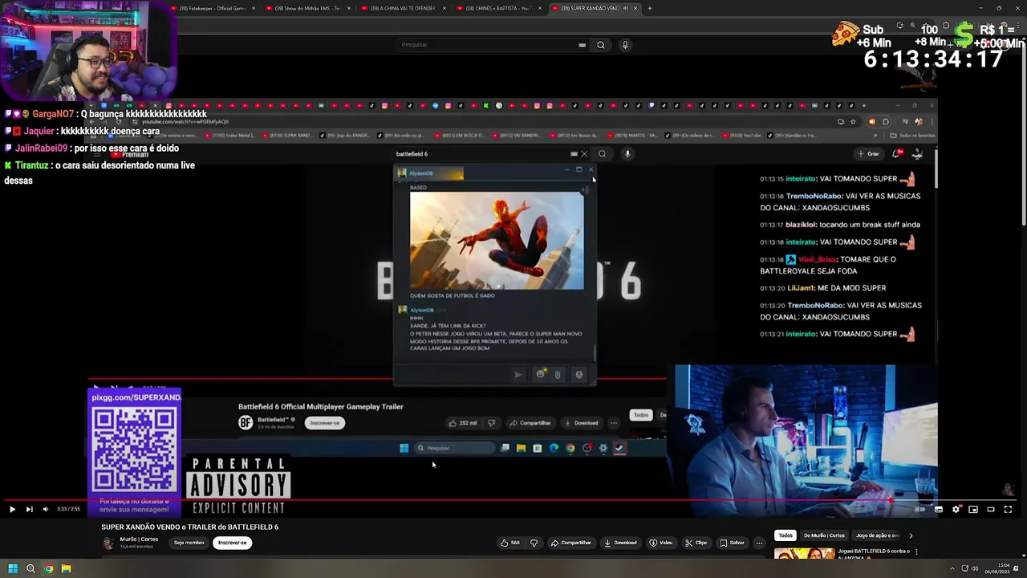Expand chips with the right chevron
Image resolution: width=1027 pixels, height=578 pixels.
[x=911, y=535]
